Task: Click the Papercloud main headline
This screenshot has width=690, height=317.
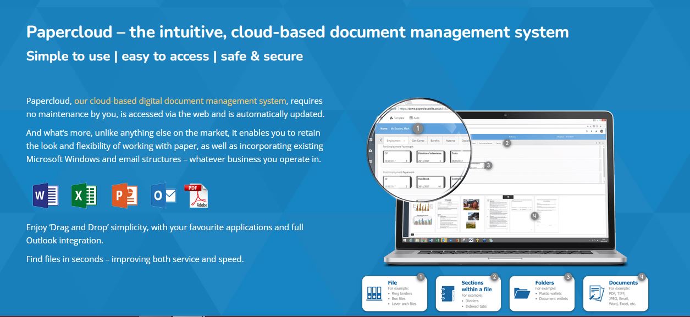Action: point(297,32)
